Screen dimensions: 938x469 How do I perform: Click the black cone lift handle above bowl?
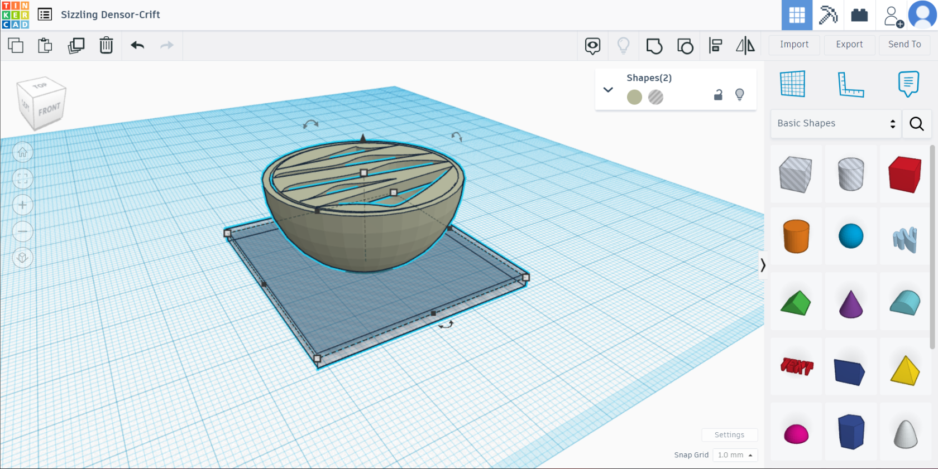click(363, 137)
